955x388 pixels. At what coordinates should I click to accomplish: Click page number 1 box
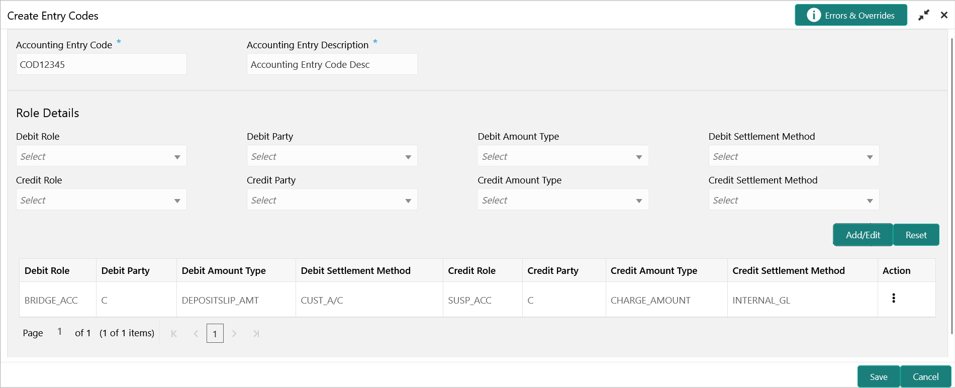pyautogui.click(x=215, y=333)
